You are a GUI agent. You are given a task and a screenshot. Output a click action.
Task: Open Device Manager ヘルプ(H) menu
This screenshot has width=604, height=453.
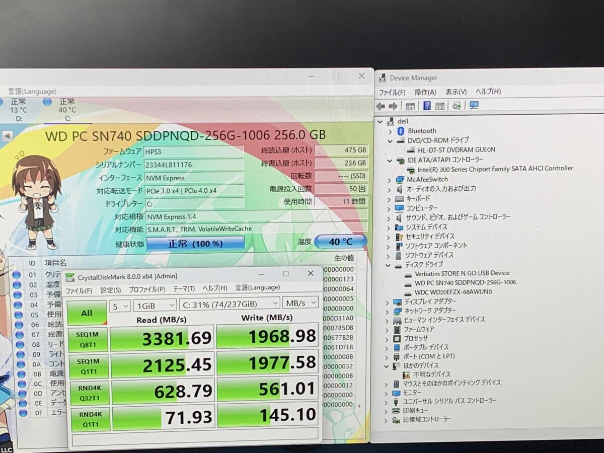(x=488, y=92)
